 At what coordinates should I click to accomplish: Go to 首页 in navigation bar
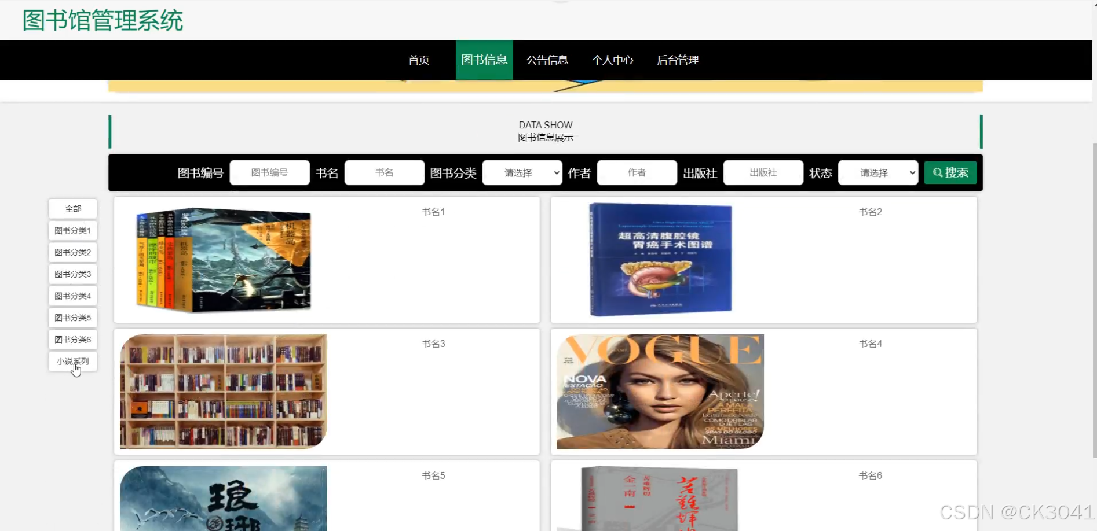pyautogui.click(x=419, y=60)
